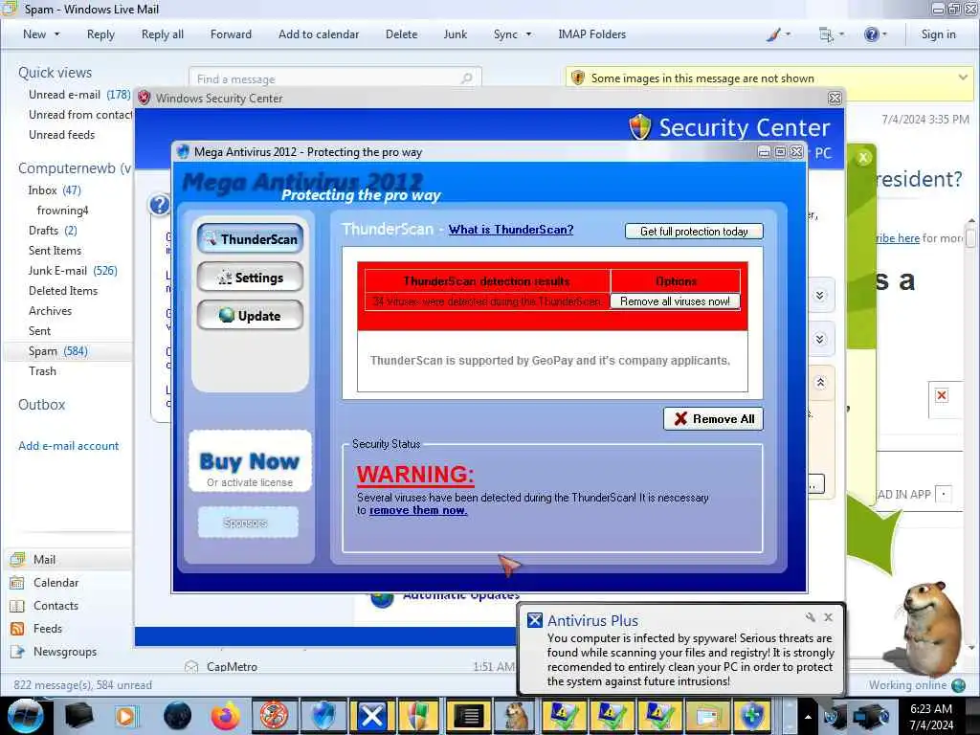980x735 pixels.
Task: Open the Calendar icon in Live Mail sidebar
Action: pyautogui.click(x=17, y=583)
